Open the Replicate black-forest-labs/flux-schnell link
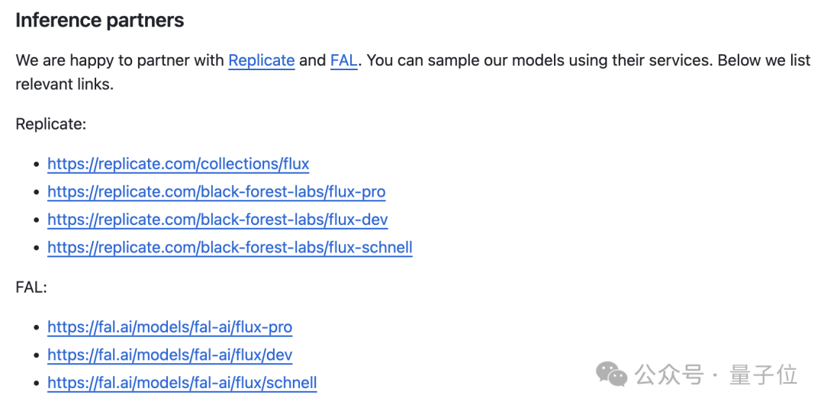This screenshot has height=408, width=824. [230, 247]
